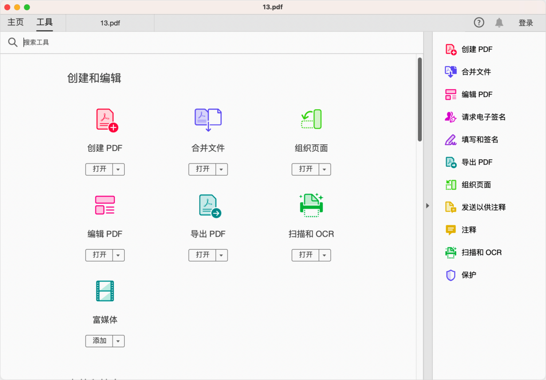Select 组织页面 icon in right sidebar
The image size is (546, 380).
coord(451,185)
